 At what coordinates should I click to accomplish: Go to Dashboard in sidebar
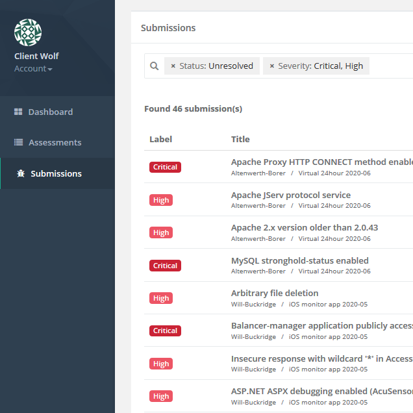click(x=51, y=112)
